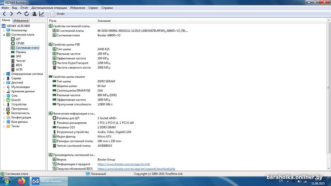The image size is (331, 186).
Task: Go forward with the right arrow toolbar icon
Action: (12, 14)
